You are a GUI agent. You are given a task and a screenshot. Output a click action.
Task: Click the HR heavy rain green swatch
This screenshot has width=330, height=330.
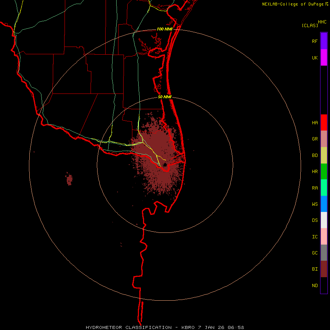[324, 171]
